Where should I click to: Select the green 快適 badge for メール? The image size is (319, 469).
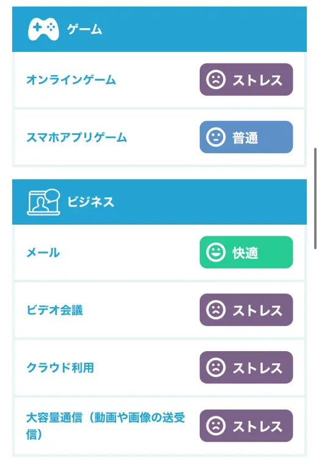pyautogui.click(x=246, y=252)
